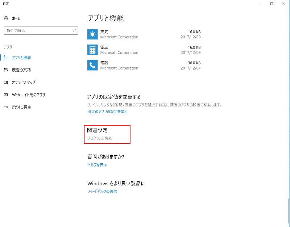Click the 既定のアプリ sidebar icon
Image resolution: width=290 pixels, height=227 pixels.
[6, 70]
